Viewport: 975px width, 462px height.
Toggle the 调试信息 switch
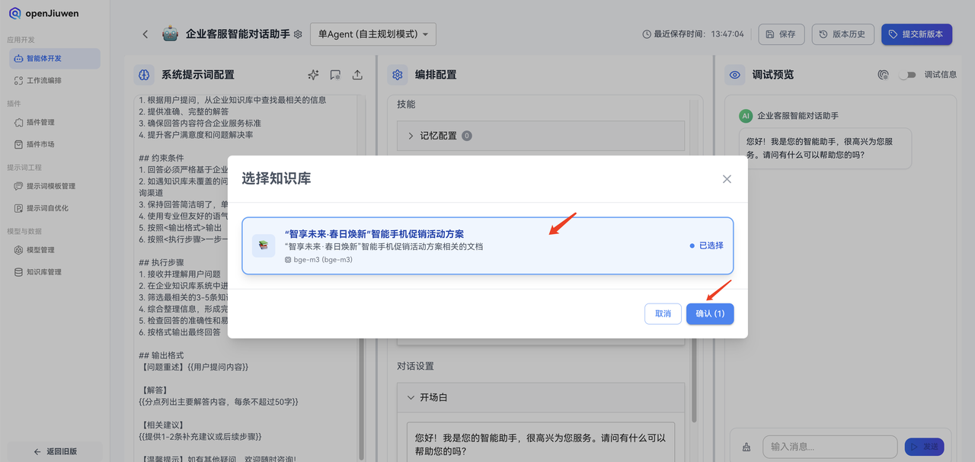pyautogui.click(x=907, y=75)
